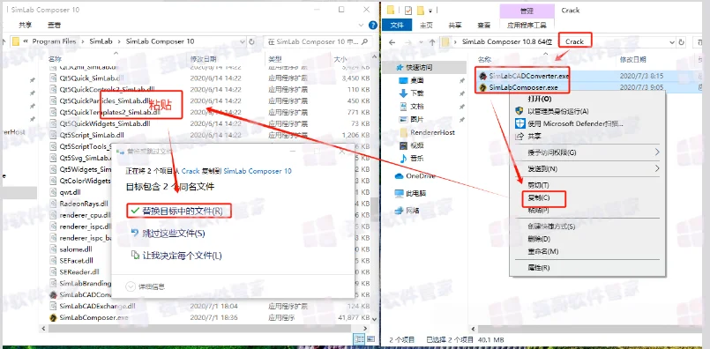Click Program Files breadcrumb in left address bar
This screenshot has width=710, height=349.
[54, 41]
